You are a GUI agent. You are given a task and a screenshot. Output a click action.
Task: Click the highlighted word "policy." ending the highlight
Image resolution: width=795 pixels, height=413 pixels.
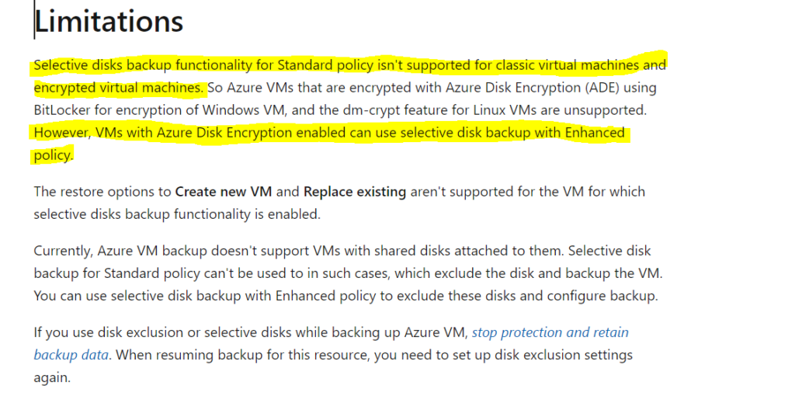[x=54, y=155]
